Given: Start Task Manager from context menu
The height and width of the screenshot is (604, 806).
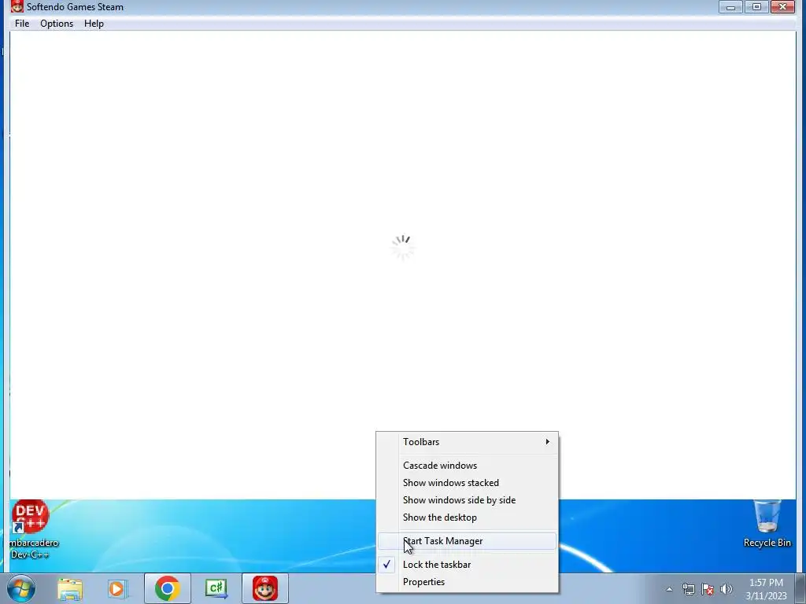Looking at the screenshot, I should coord(467,541).
